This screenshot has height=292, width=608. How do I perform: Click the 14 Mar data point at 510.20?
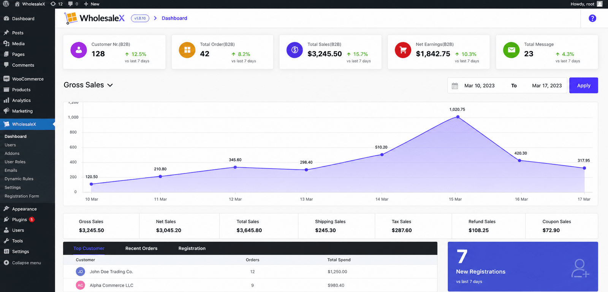coord(382,155)
